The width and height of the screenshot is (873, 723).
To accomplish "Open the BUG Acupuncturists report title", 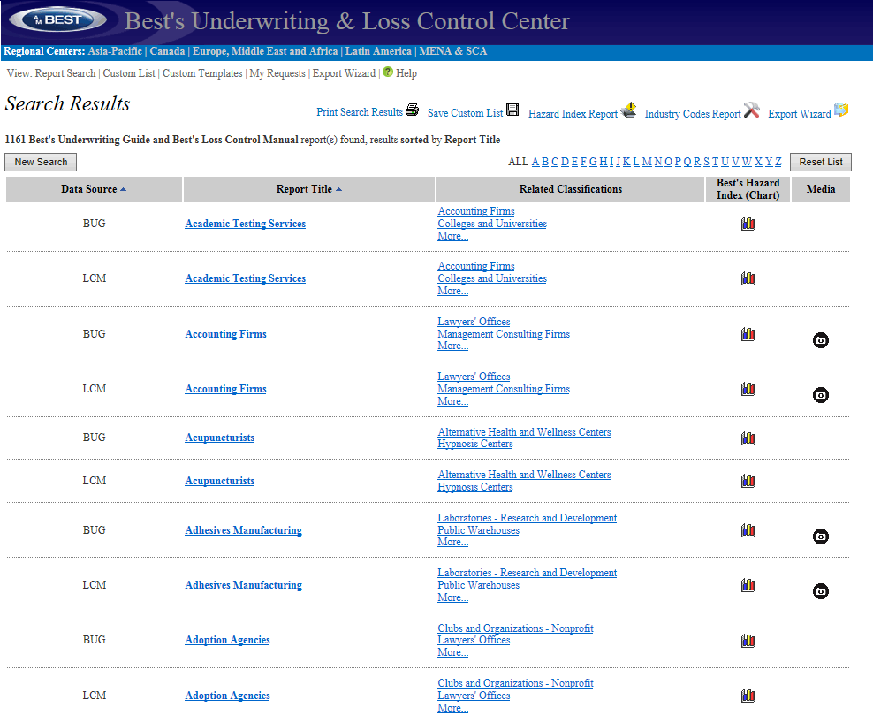I will (219, 438).
